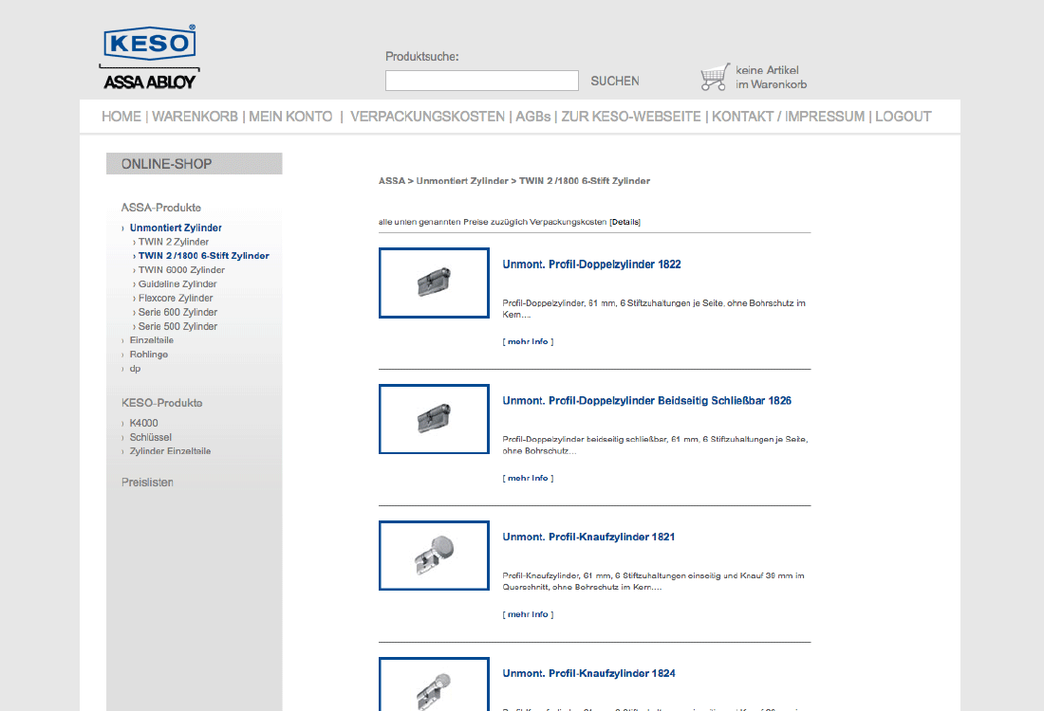Expand the Rohlinge sidebar category
The height and width of the screenshot is (711, 1044).
pyautogui.click(x=148, y=355)
